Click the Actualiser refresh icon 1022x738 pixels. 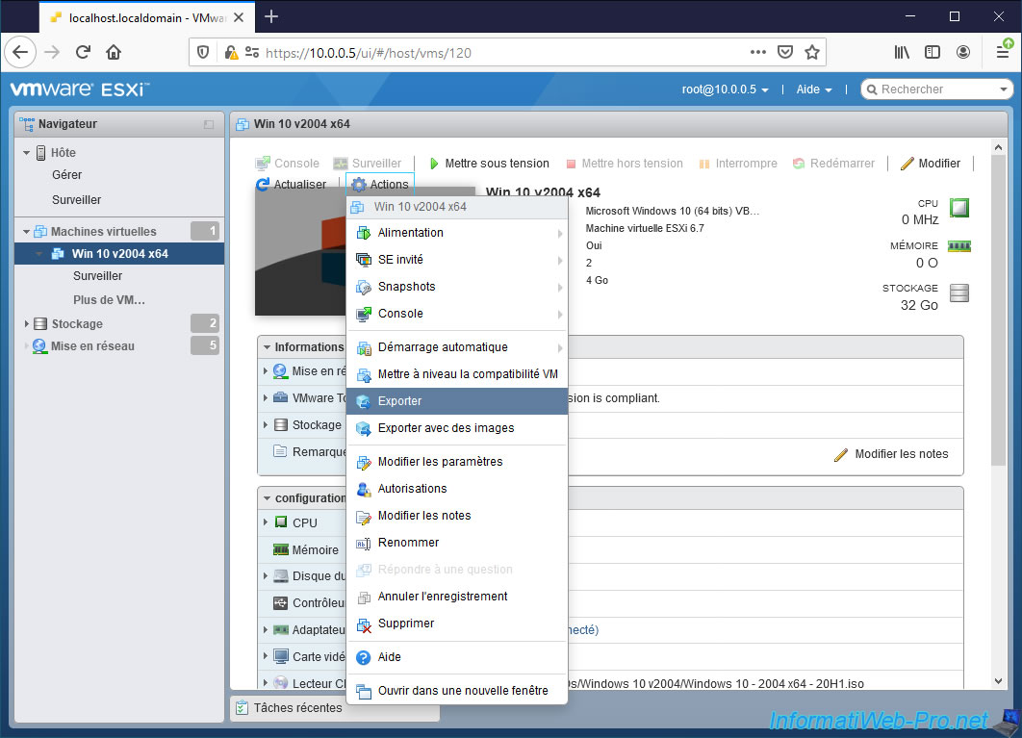click(x=263, y=185)
